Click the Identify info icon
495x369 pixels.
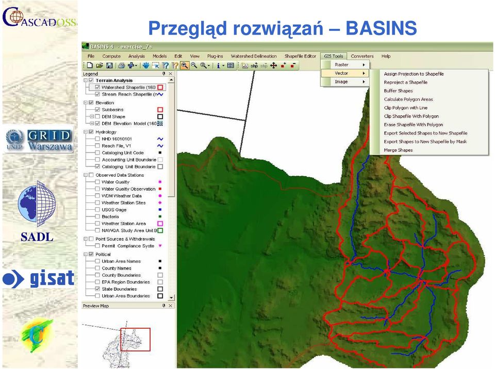(x=218, y=65)
